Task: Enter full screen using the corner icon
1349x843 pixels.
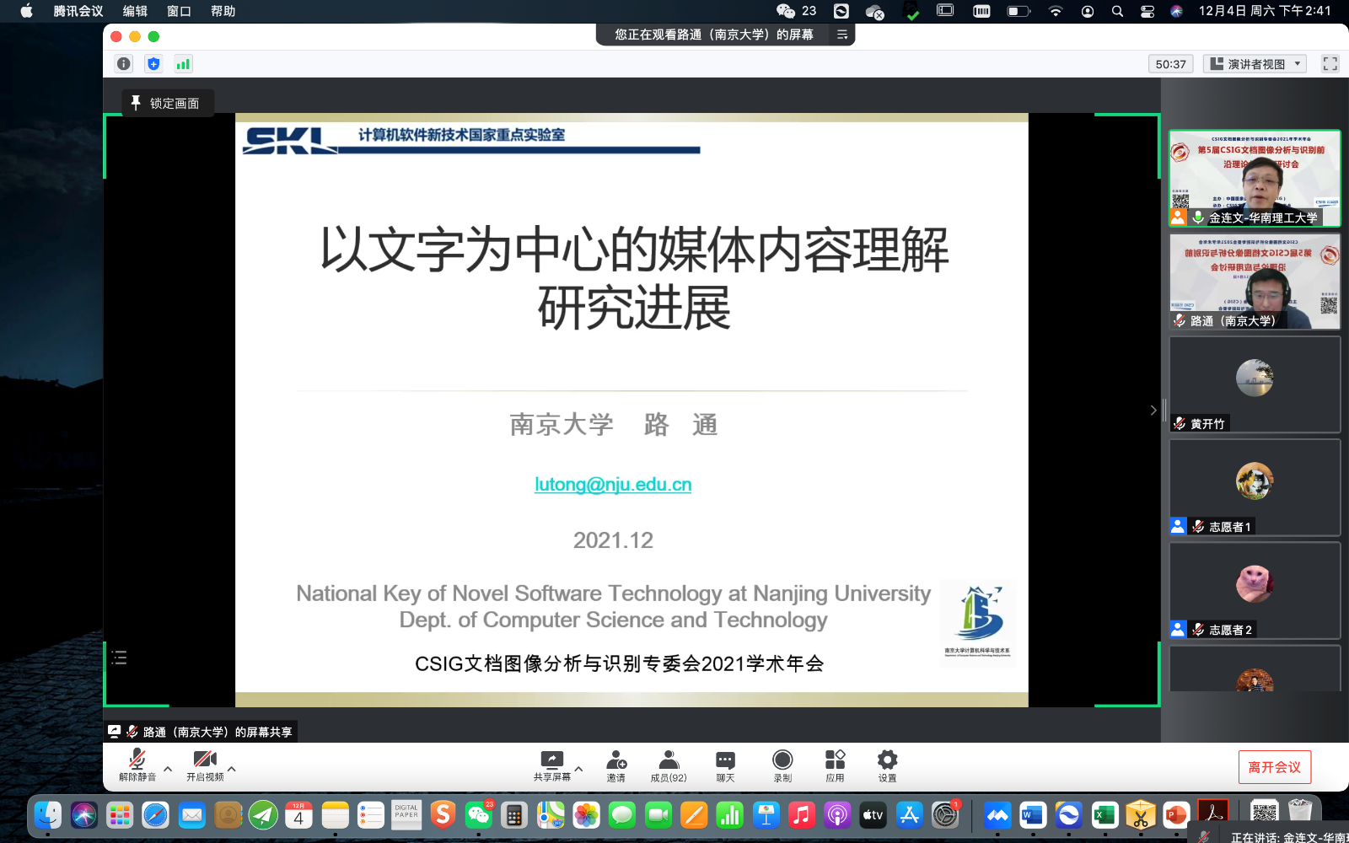Action: (1330, 64)
